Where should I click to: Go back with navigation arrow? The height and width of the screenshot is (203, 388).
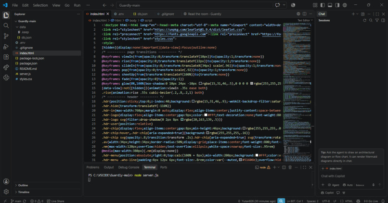click(104, 5)
